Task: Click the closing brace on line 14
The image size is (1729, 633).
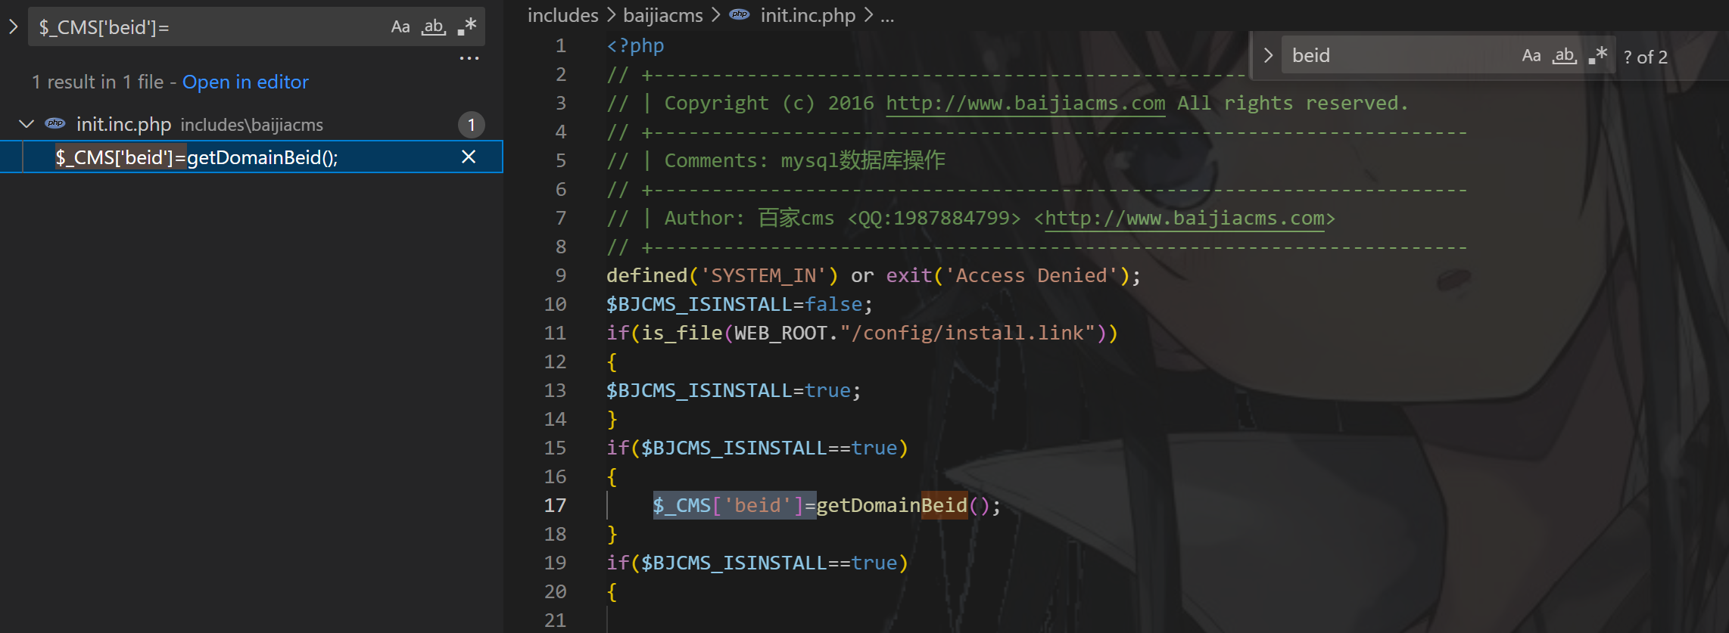Action: coord(612,419)
